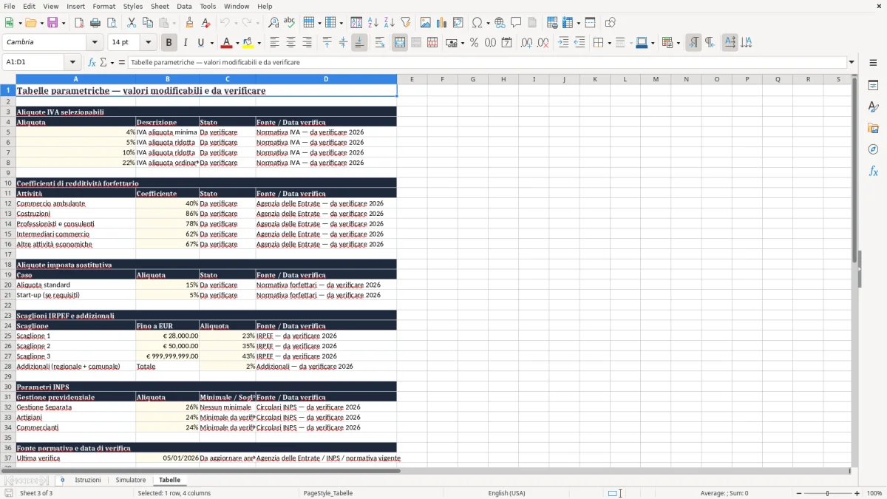This screenshot has height=499, width=887.
Task: Toggle Italic formatting
Action: (185, 43)
